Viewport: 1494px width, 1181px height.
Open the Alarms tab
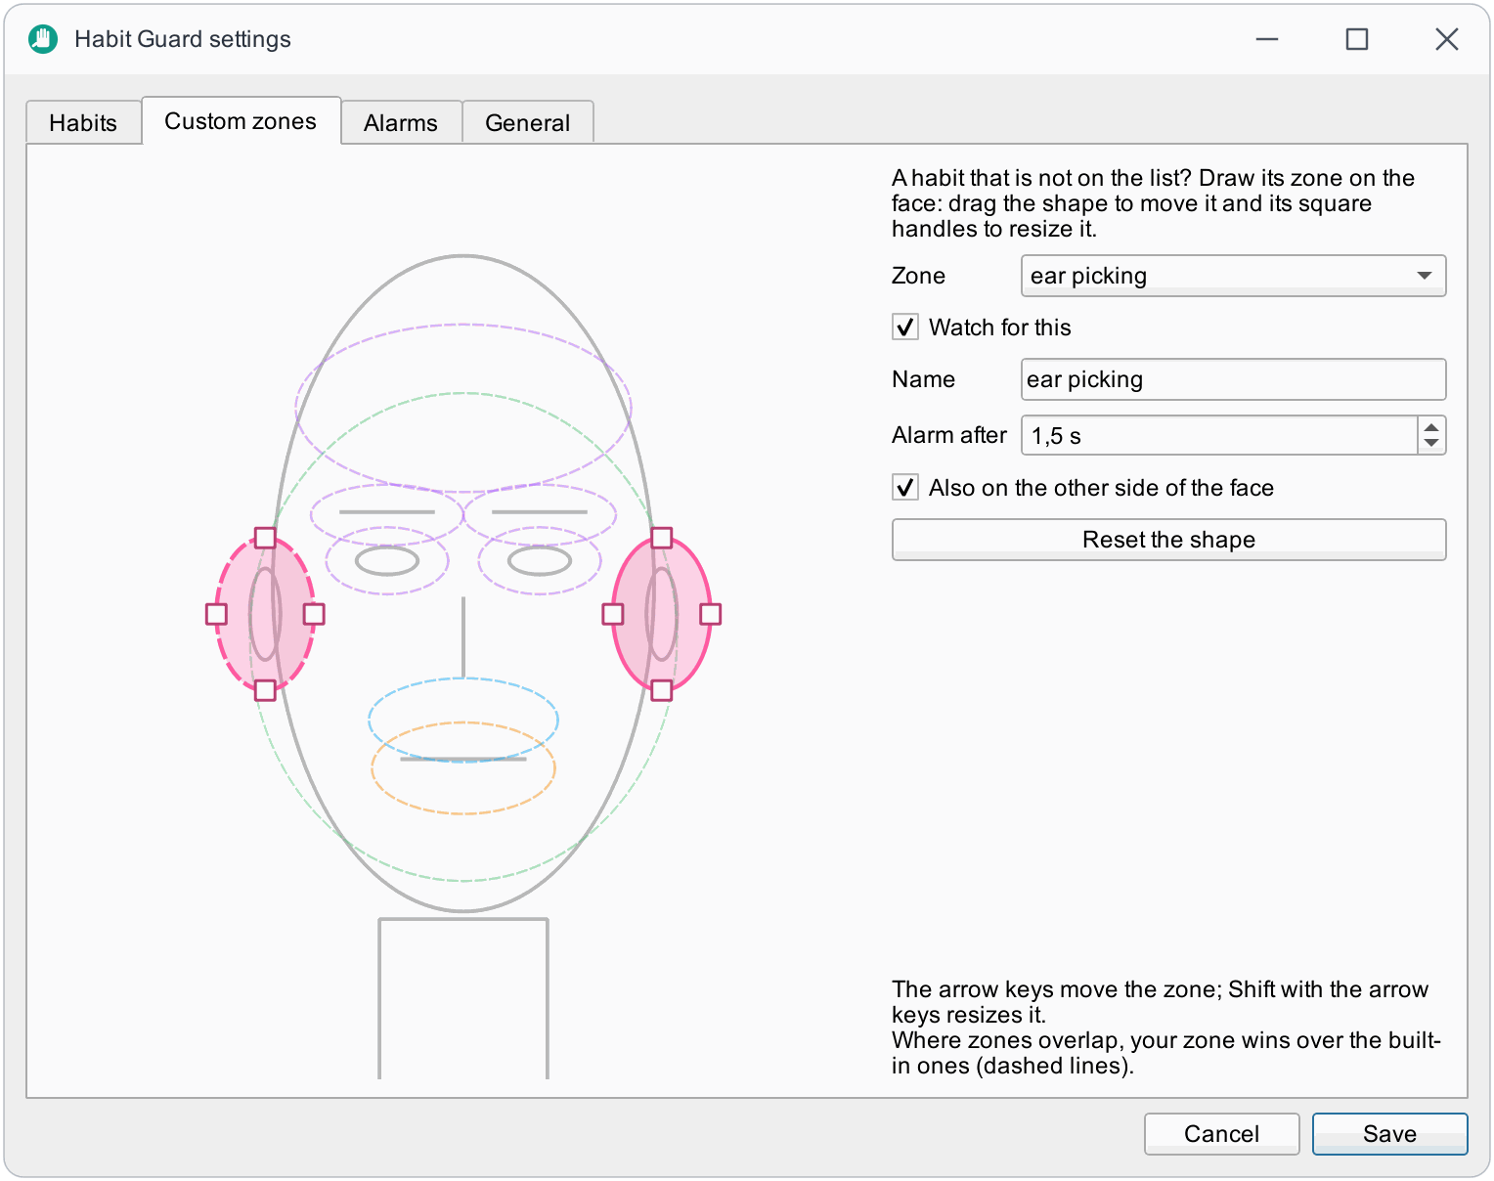tap(401, 123)
